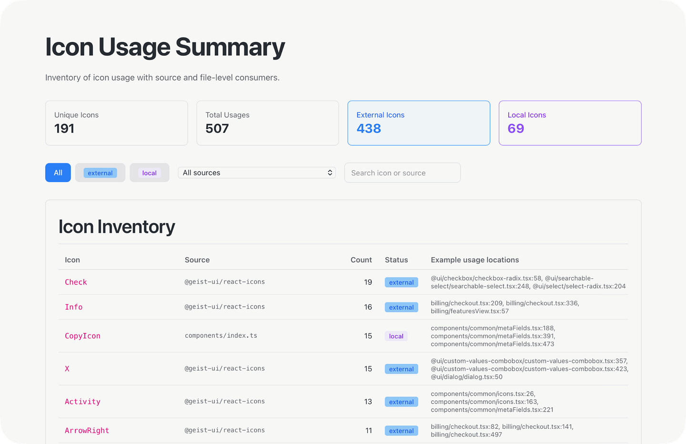Viewport: 686px width, 444px height.
Task: Filter the inventory by local icons
Action: (x=150, y=172)
